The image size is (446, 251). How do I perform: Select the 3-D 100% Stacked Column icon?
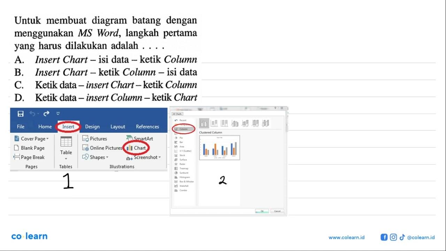click(255, 123)
